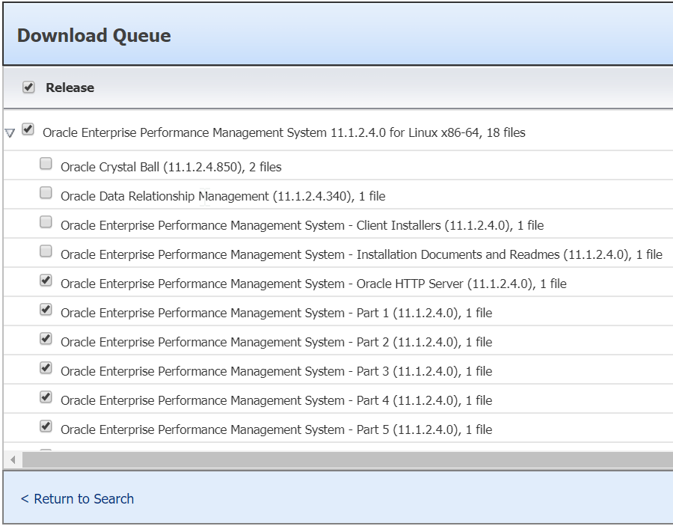
Task: Select the Linux x86-64, 18 files parent row text
Action: (x=283, y=132)
